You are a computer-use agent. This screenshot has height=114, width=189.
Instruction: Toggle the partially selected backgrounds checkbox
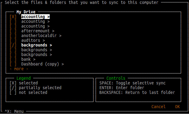coord(13,45)
